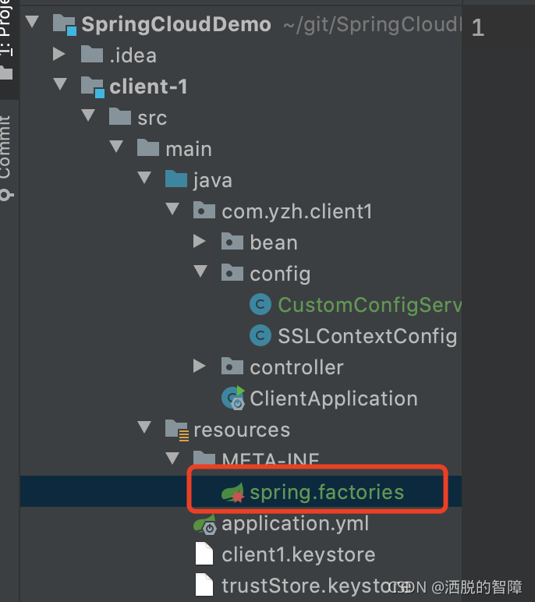Image resolution: width=535 pixels, height=602 pixels.
Task: Click the client-1 module folder icon
Action: click(93, 87)
